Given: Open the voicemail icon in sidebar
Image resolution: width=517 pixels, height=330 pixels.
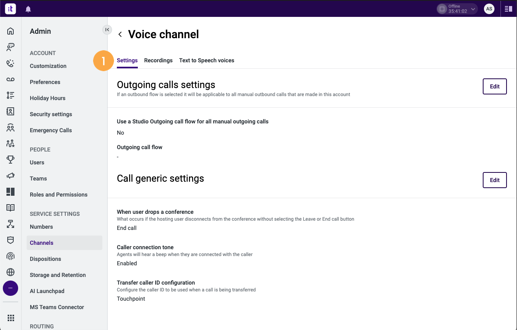Looking at the screenshot, I should coord(10,80).
